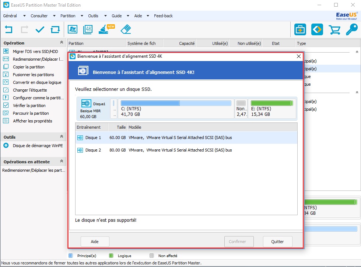Image resolution: width=361 pixels, height=267 pixels.
Task: Click the blue data recovery icon
Action: [317, 29]
